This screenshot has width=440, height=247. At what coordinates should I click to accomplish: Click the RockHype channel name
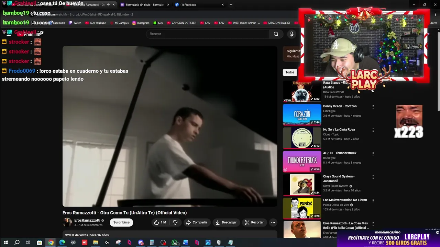coord(329,158)
